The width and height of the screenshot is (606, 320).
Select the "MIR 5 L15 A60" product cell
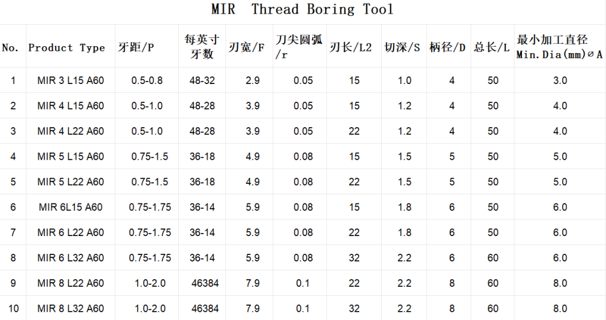pyautogui.click(x=70, y=156)
